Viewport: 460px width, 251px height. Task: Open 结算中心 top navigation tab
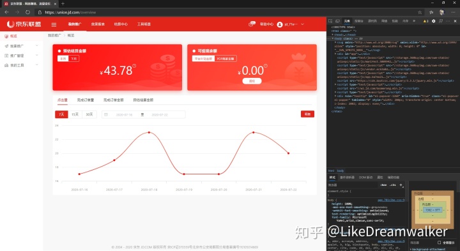click(x=121, y=24)
